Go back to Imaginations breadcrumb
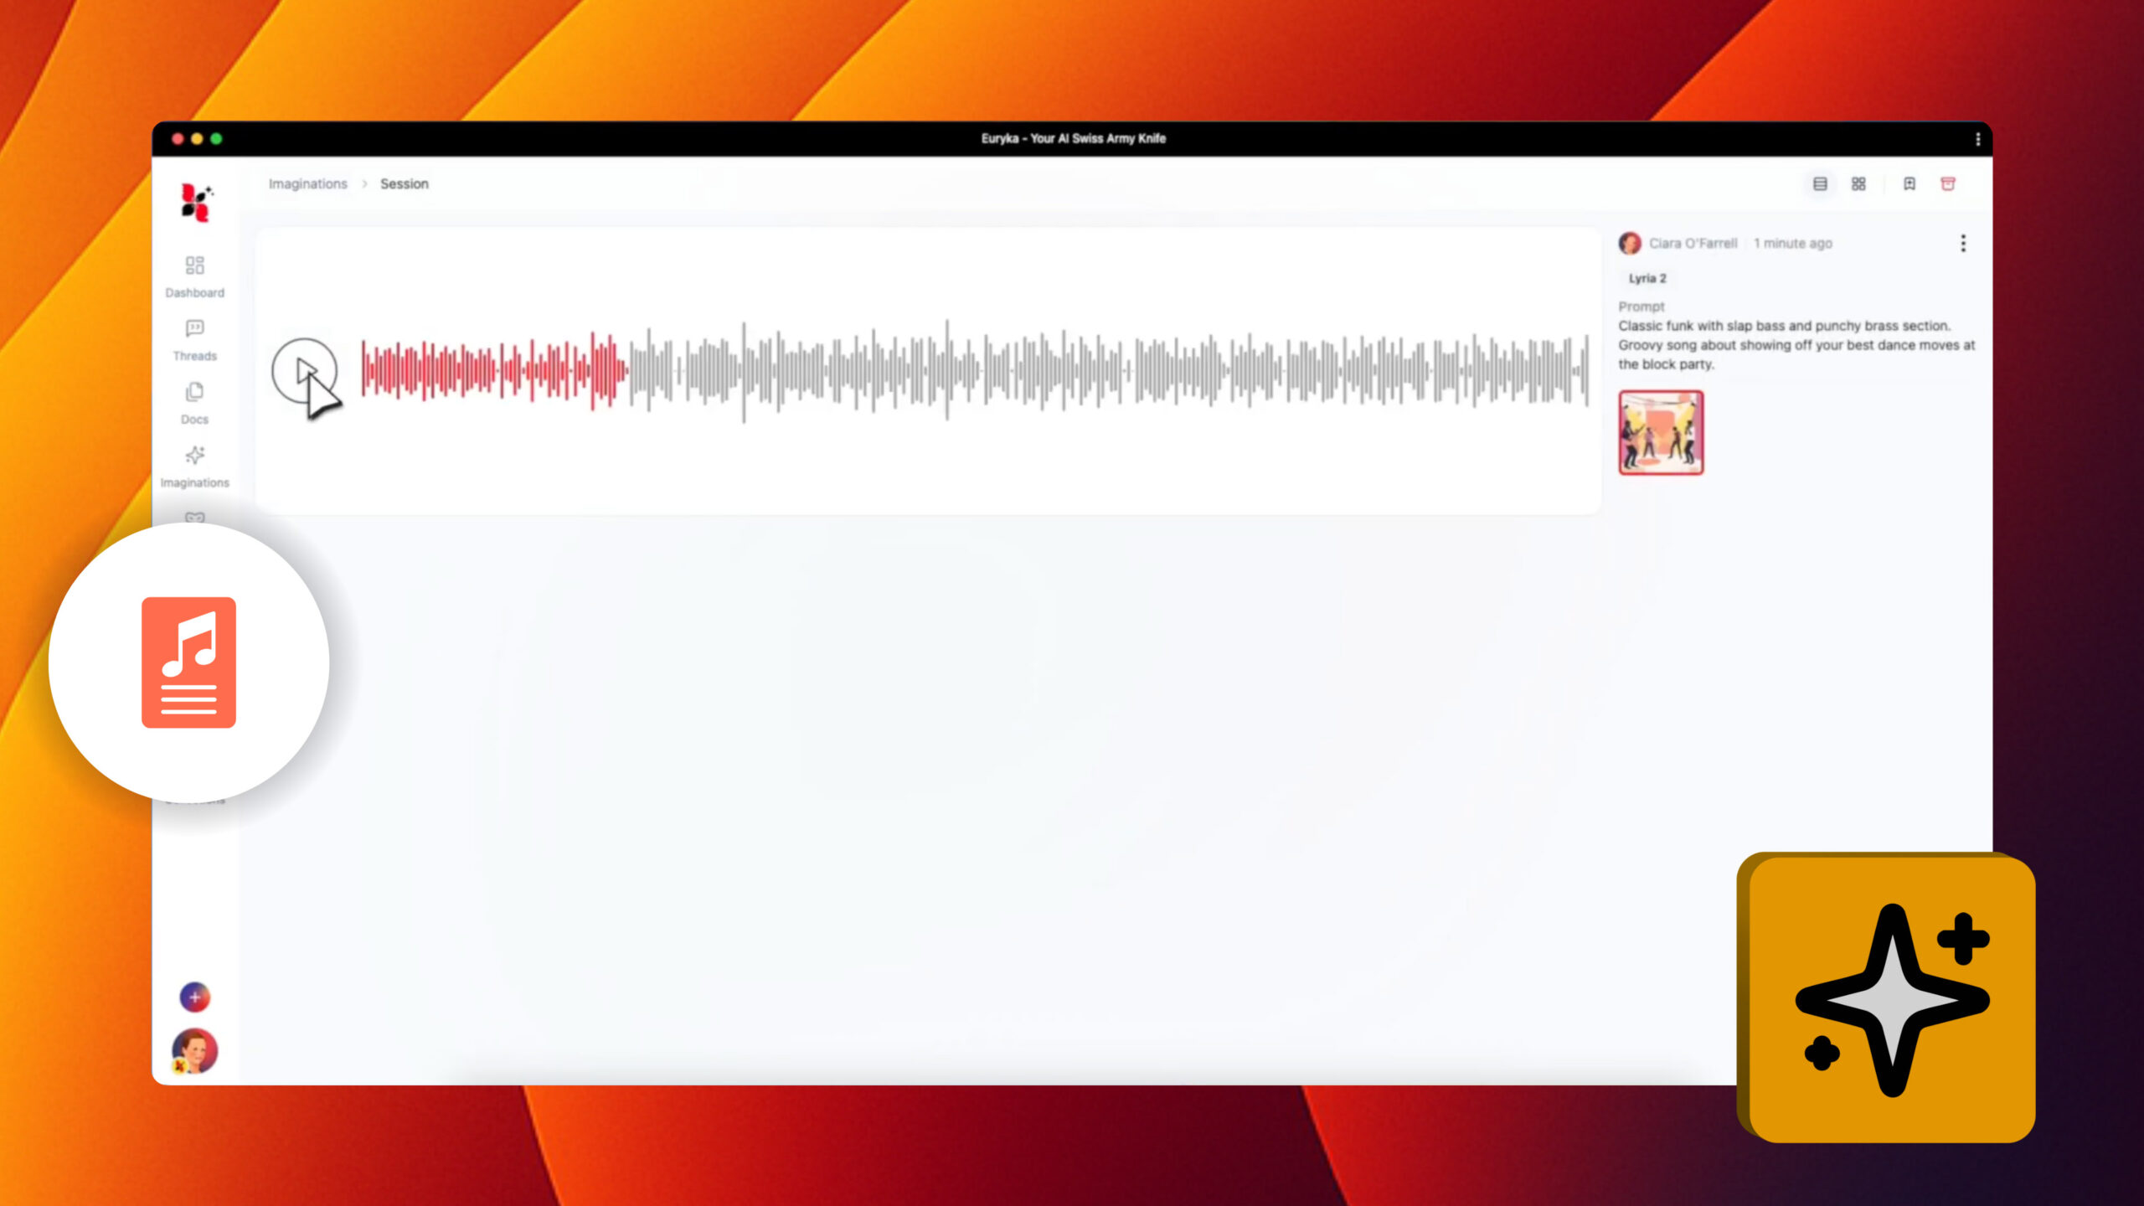 pyautogui.click(x=307, y=184)
